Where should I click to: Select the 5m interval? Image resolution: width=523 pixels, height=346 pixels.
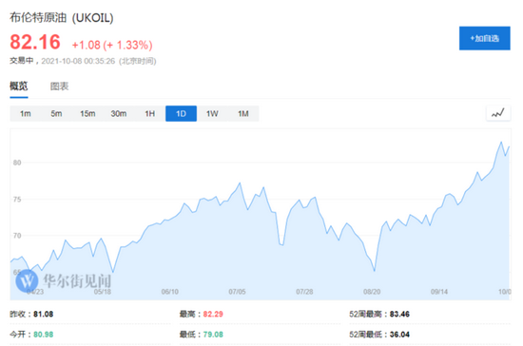(x=56, y=114)
